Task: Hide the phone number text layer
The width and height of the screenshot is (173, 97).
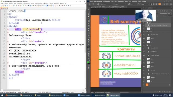Action: pyautogui.click(x=144, y=56)
